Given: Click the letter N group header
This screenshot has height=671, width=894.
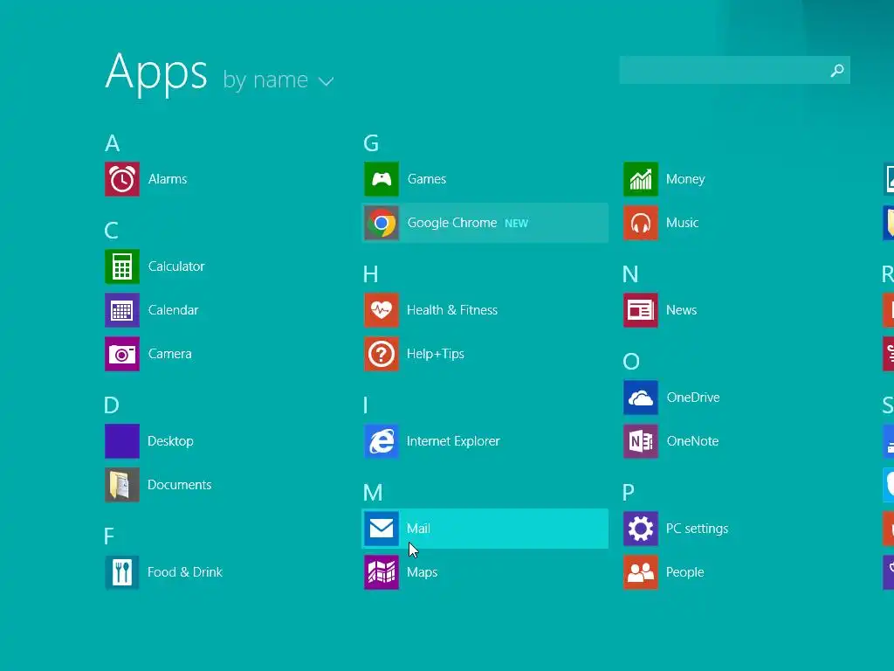Looking at the screenshot, I should click(630, 274).
